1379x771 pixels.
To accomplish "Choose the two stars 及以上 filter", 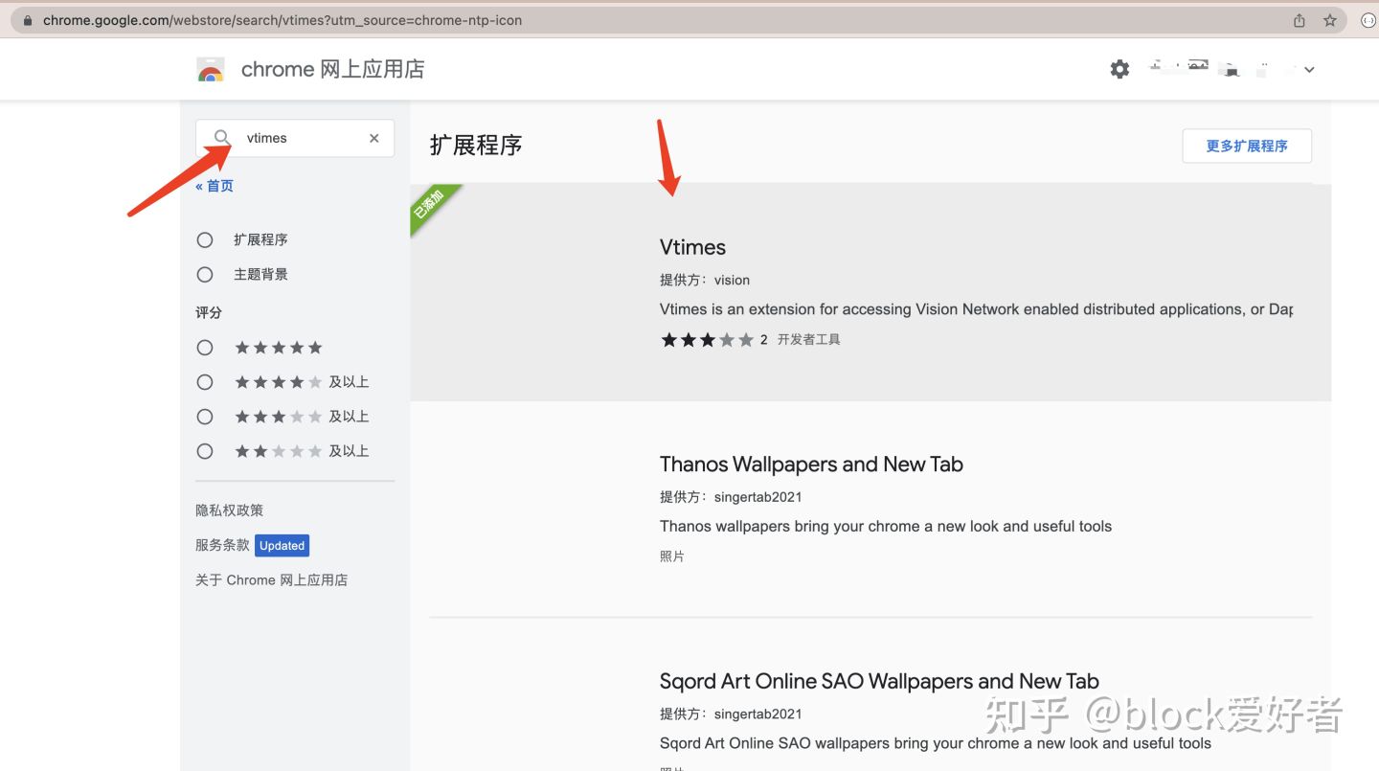I will (205, 451).
